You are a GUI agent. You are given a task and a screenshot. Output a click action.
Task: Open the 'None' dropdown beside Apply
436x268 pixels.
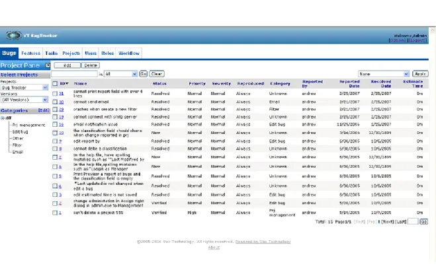pyautogui.click(x=384, y=74)
